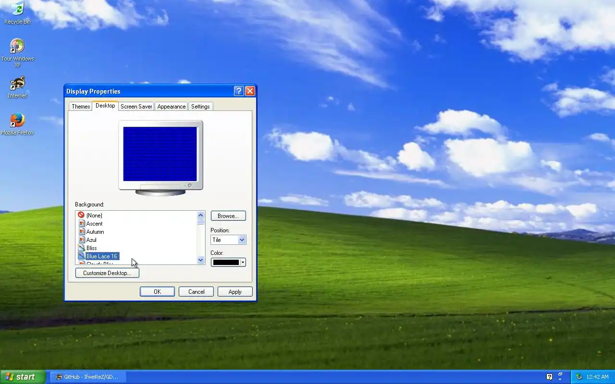Screen dimensions: 615x384
Task: Click the Blue Lace 16 file icon
Action: tap(82, 256)
